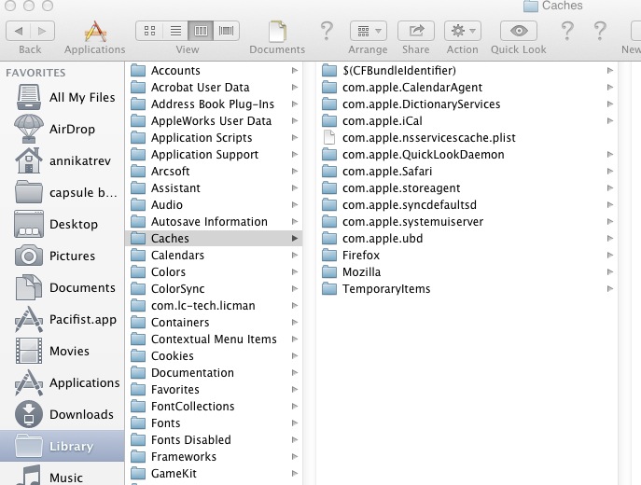This screenshot has height=485, width=641.
Task: Select the Mozilla folder
Action: [467, 271]
